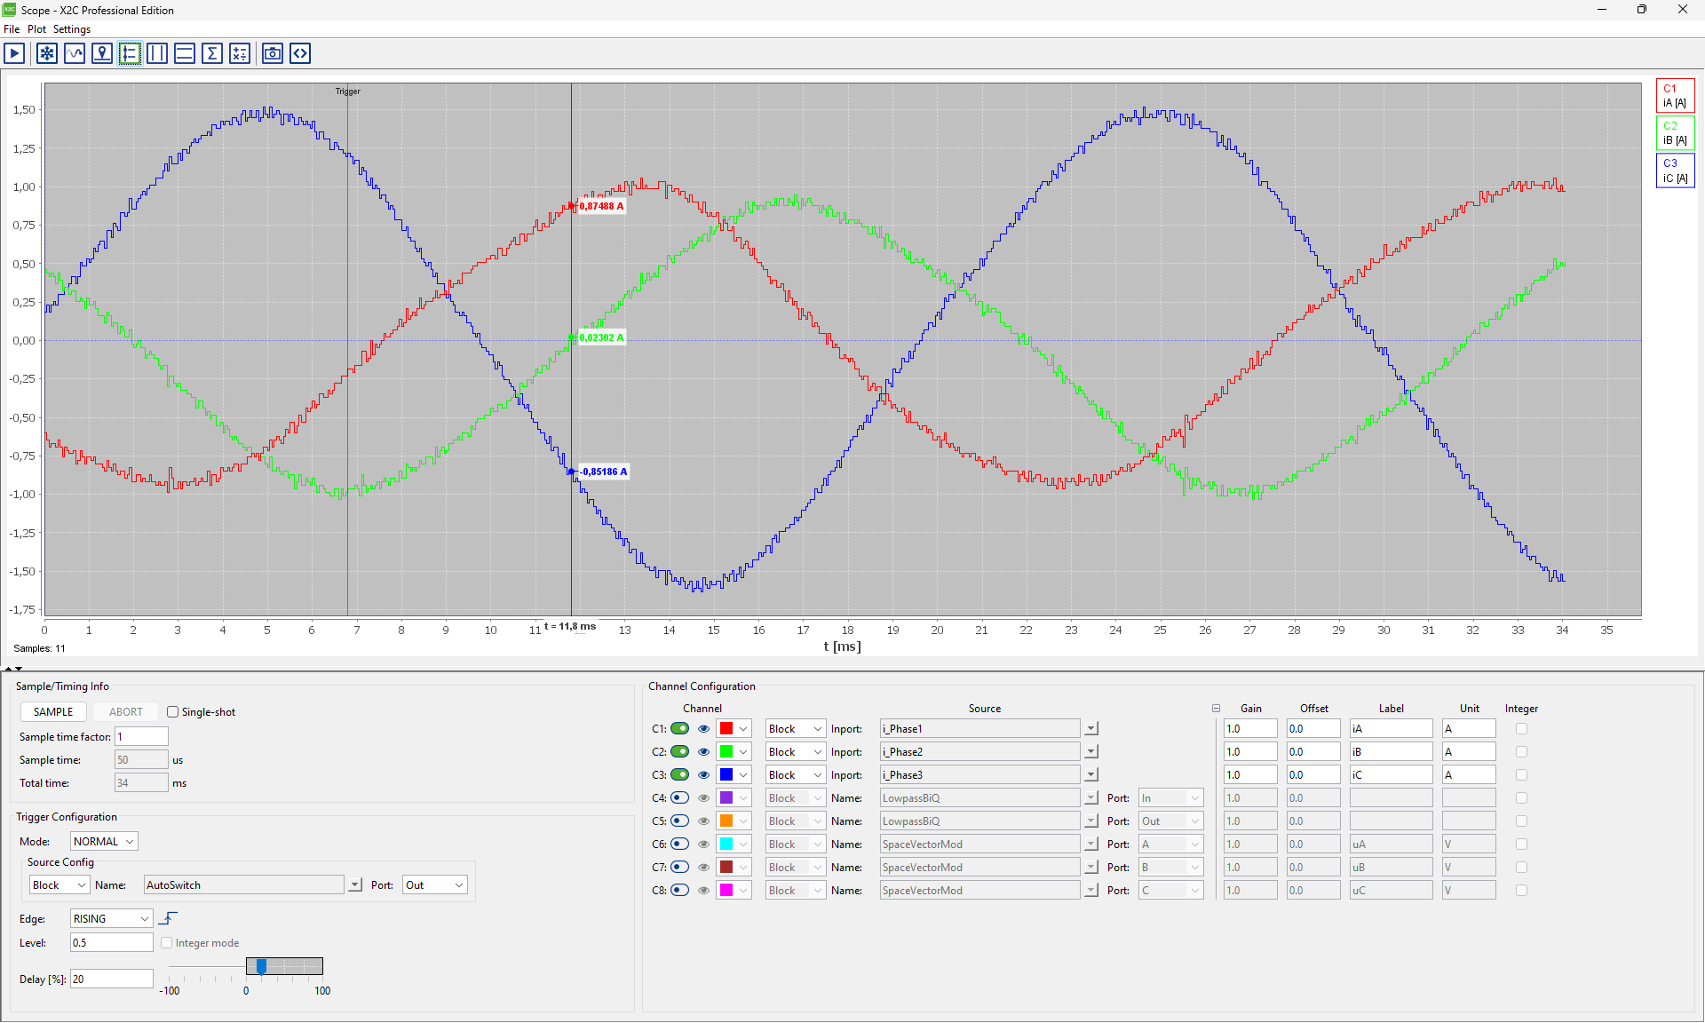This screenshot has width=1705, height=1023.
Task: Enable channel C4 switch
Action: point(679,797)
